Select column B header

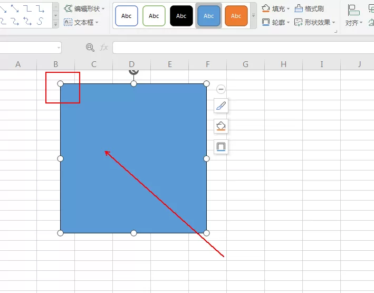[55, 64]
